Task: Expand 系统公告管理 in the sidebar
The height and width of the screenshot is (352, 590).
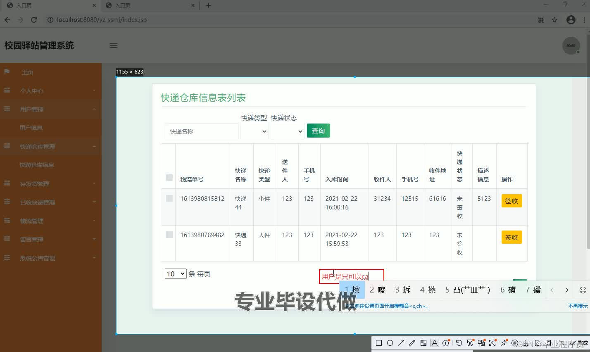Action: coord(51,258)
